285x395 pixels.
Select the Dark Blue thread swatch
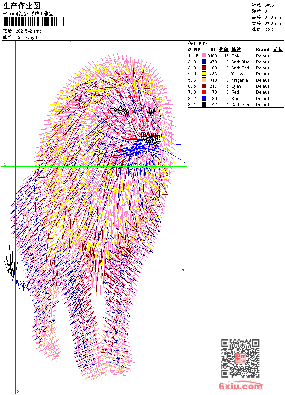pos(204,62)
